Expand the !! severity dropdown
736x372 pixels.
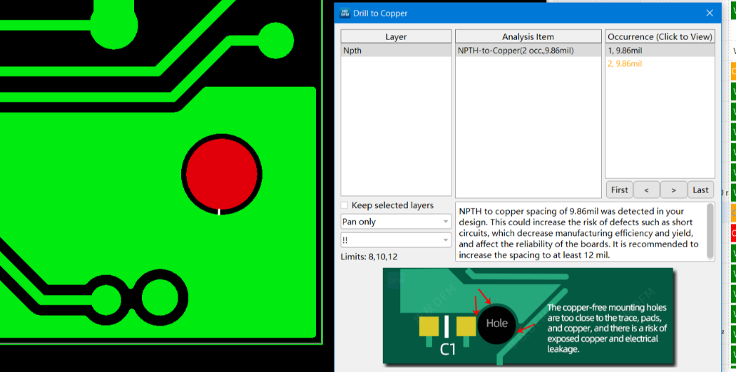point(396,240)
